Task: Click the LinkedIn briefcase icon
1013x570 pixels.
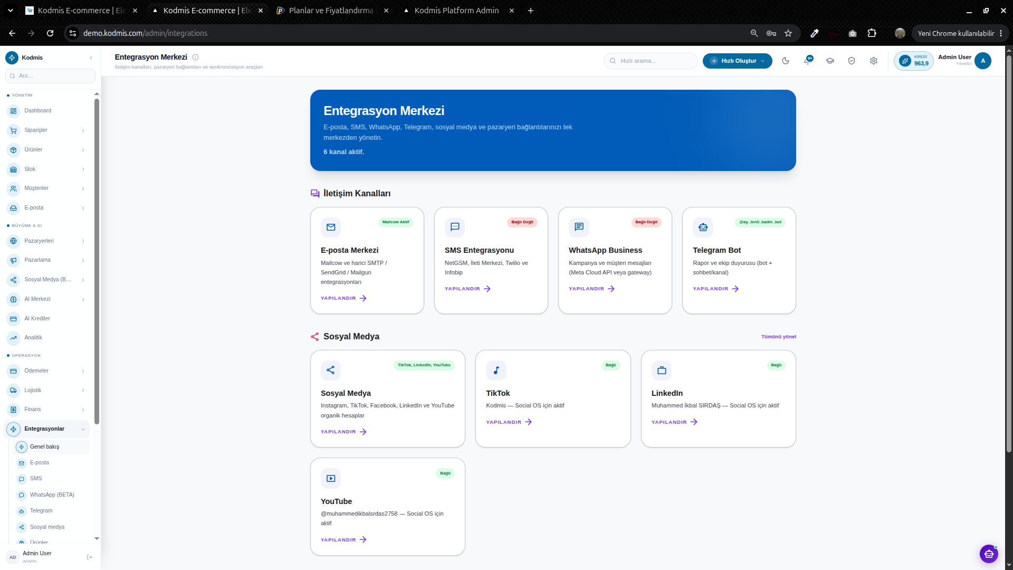Action: [x=662, y=370]
